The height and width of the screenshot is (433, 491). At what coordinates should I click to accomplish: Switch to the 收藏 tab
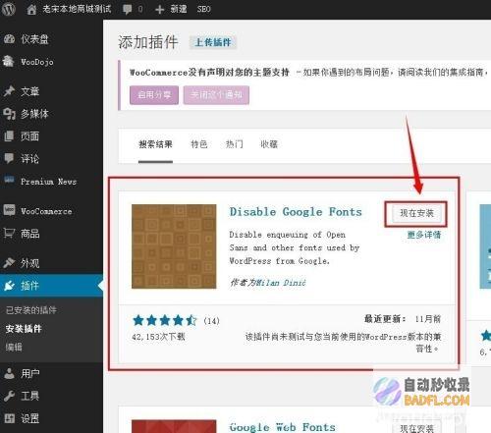pos(269,144)
